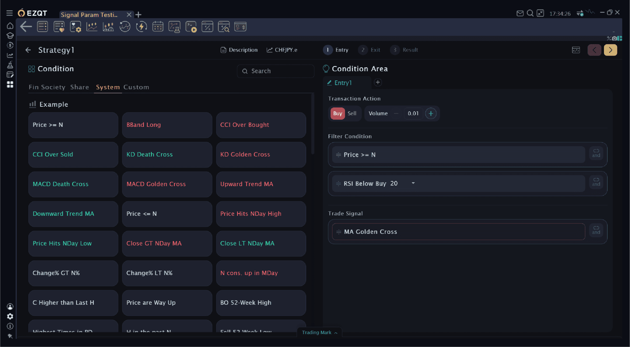Click the lightning bolt refresh toolbar icon
This screenshot has width=630, height=347.
[x=141, y=27]
